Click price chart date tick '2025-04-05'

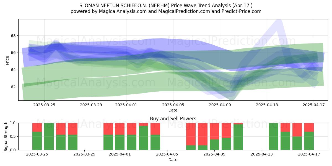coord(173,105)
